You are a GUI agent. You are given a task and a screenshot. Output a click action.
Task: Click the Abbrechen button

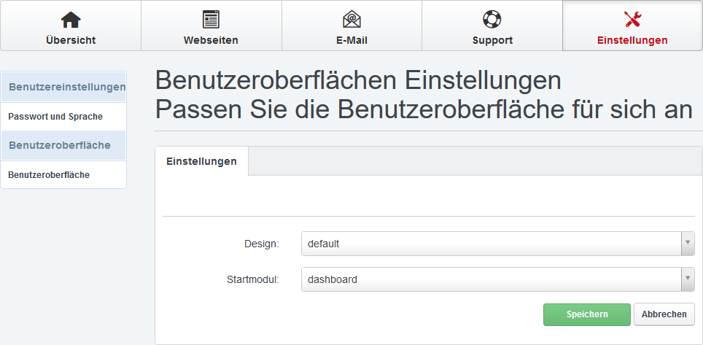[664, 314]
